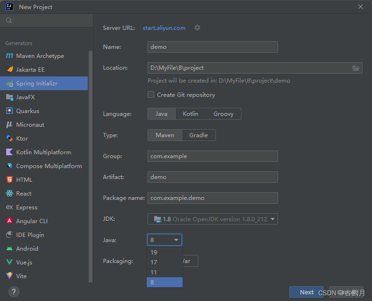Open start.aliyun.com server URL link
The height and width of the screenshot is (301, 372).
point(164,28)
